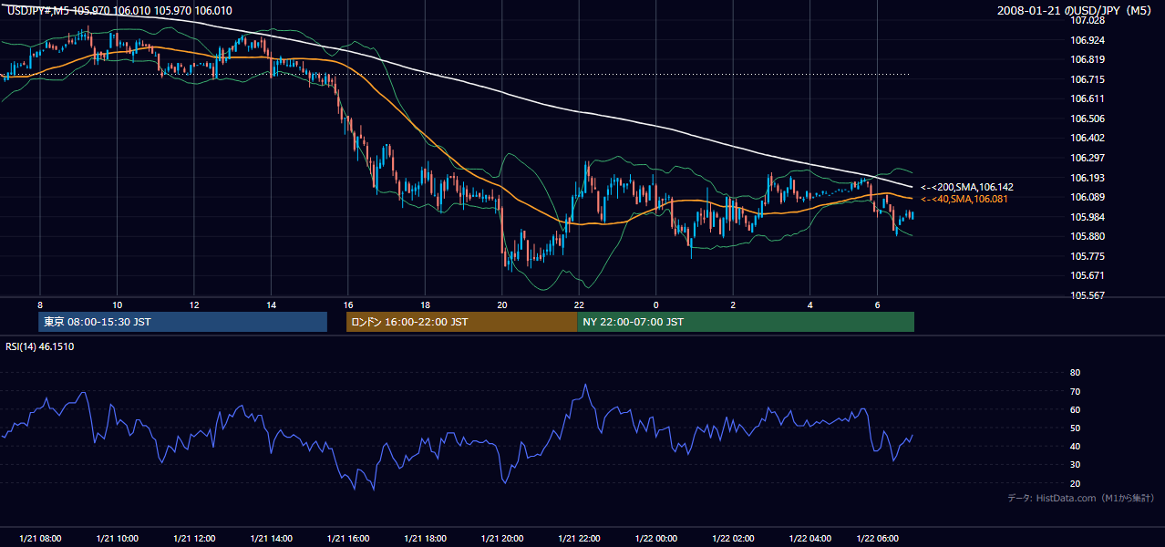This screenshot has width=1165, height=547.
Task: Click the 107.028 price axis label
Action: point(1087,20)
